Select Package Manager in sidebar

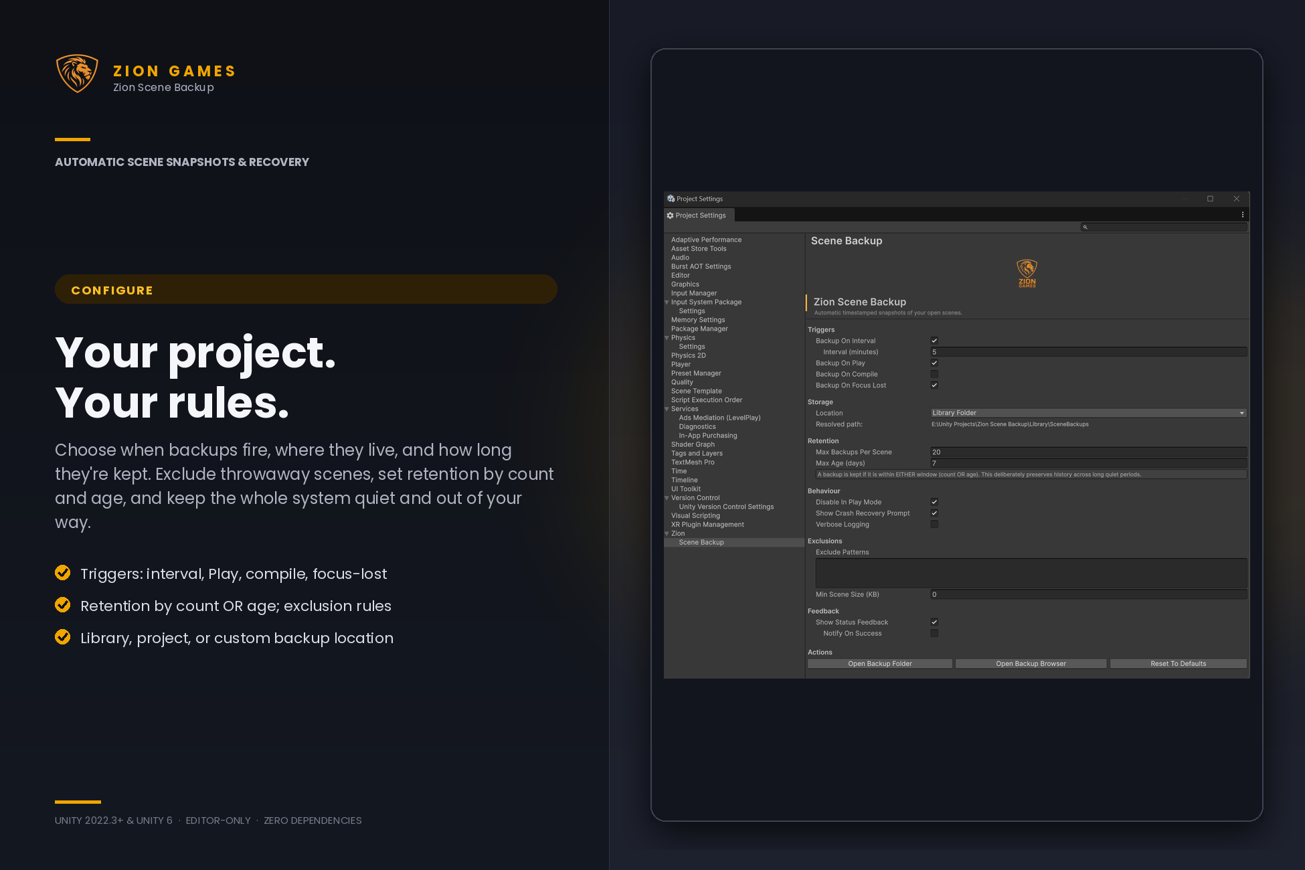(x=699, y=329)
